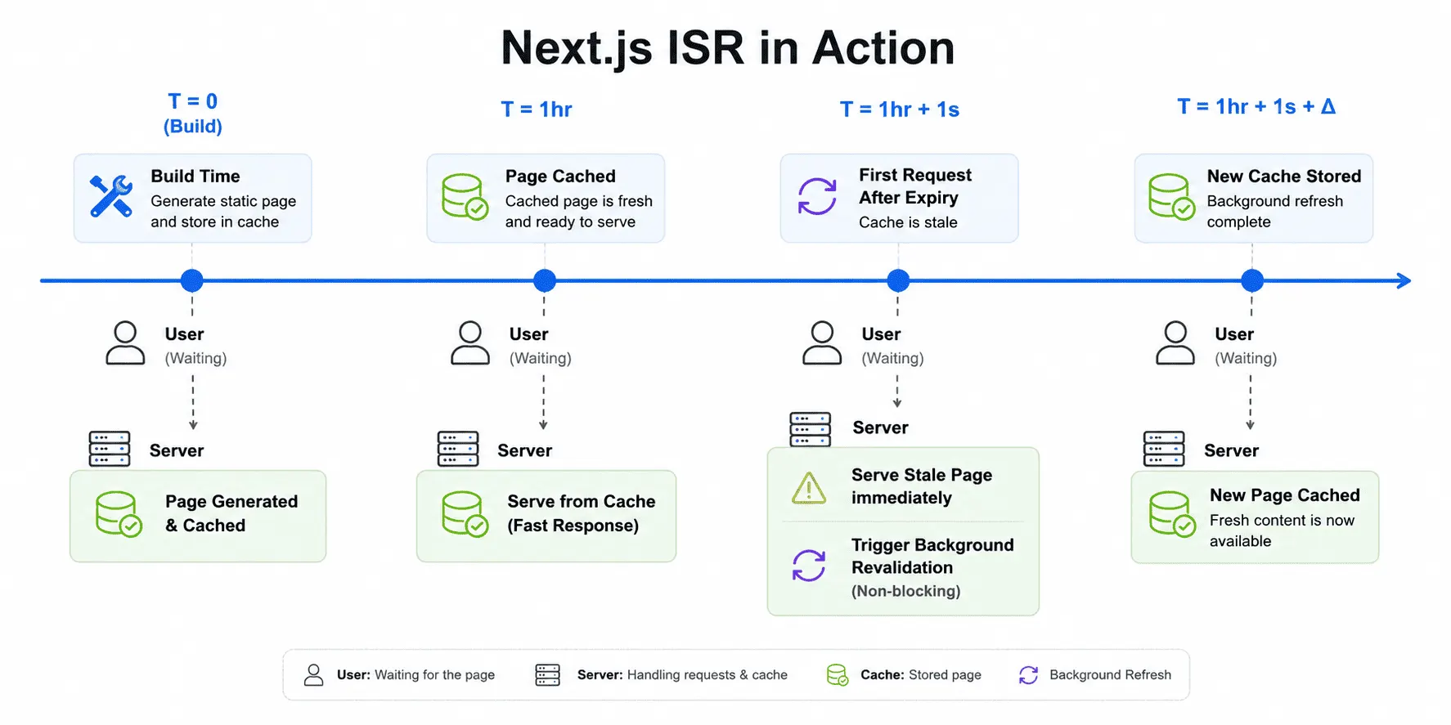
Task: Click the 'User' label under T = 0
Action: 184,334
